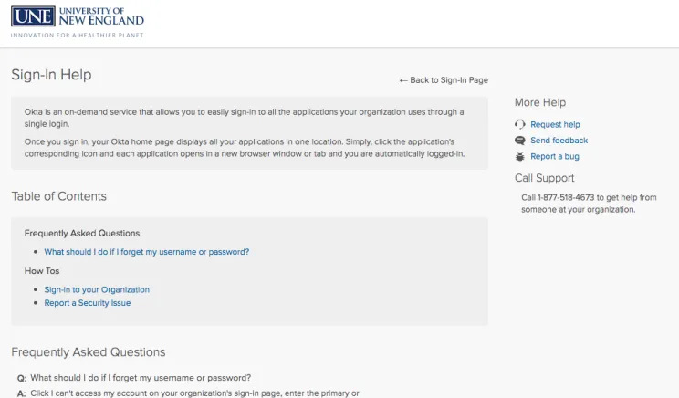Open the Request help link

pos(555,125)
